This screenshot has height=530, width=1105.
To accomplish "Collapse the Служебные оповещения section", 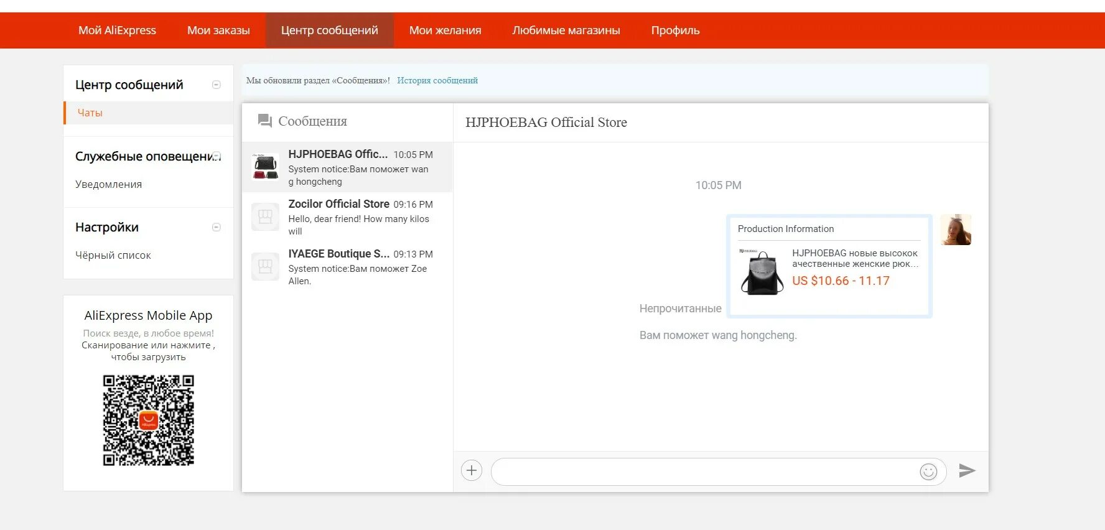I will (x=217, y=156).
